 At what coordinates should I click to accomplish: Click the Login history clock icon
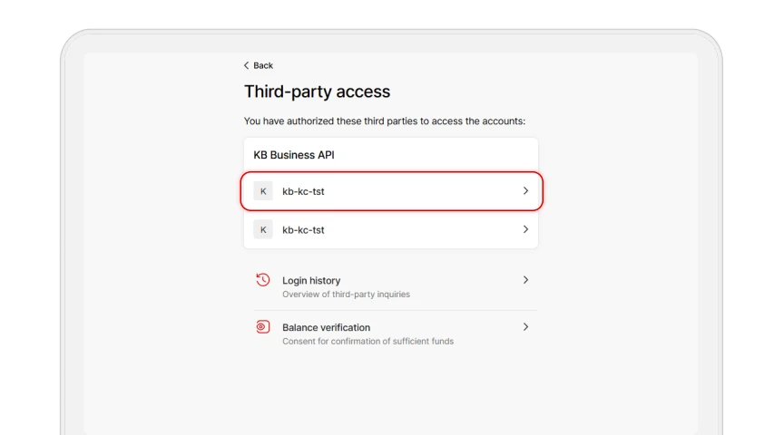(x=263, y=280)
